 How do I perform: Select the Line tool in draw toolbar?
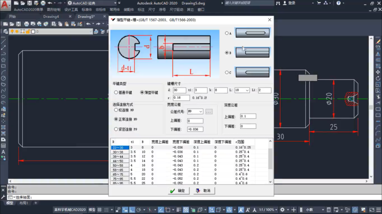pyautogui.click(x=3, y=42)
